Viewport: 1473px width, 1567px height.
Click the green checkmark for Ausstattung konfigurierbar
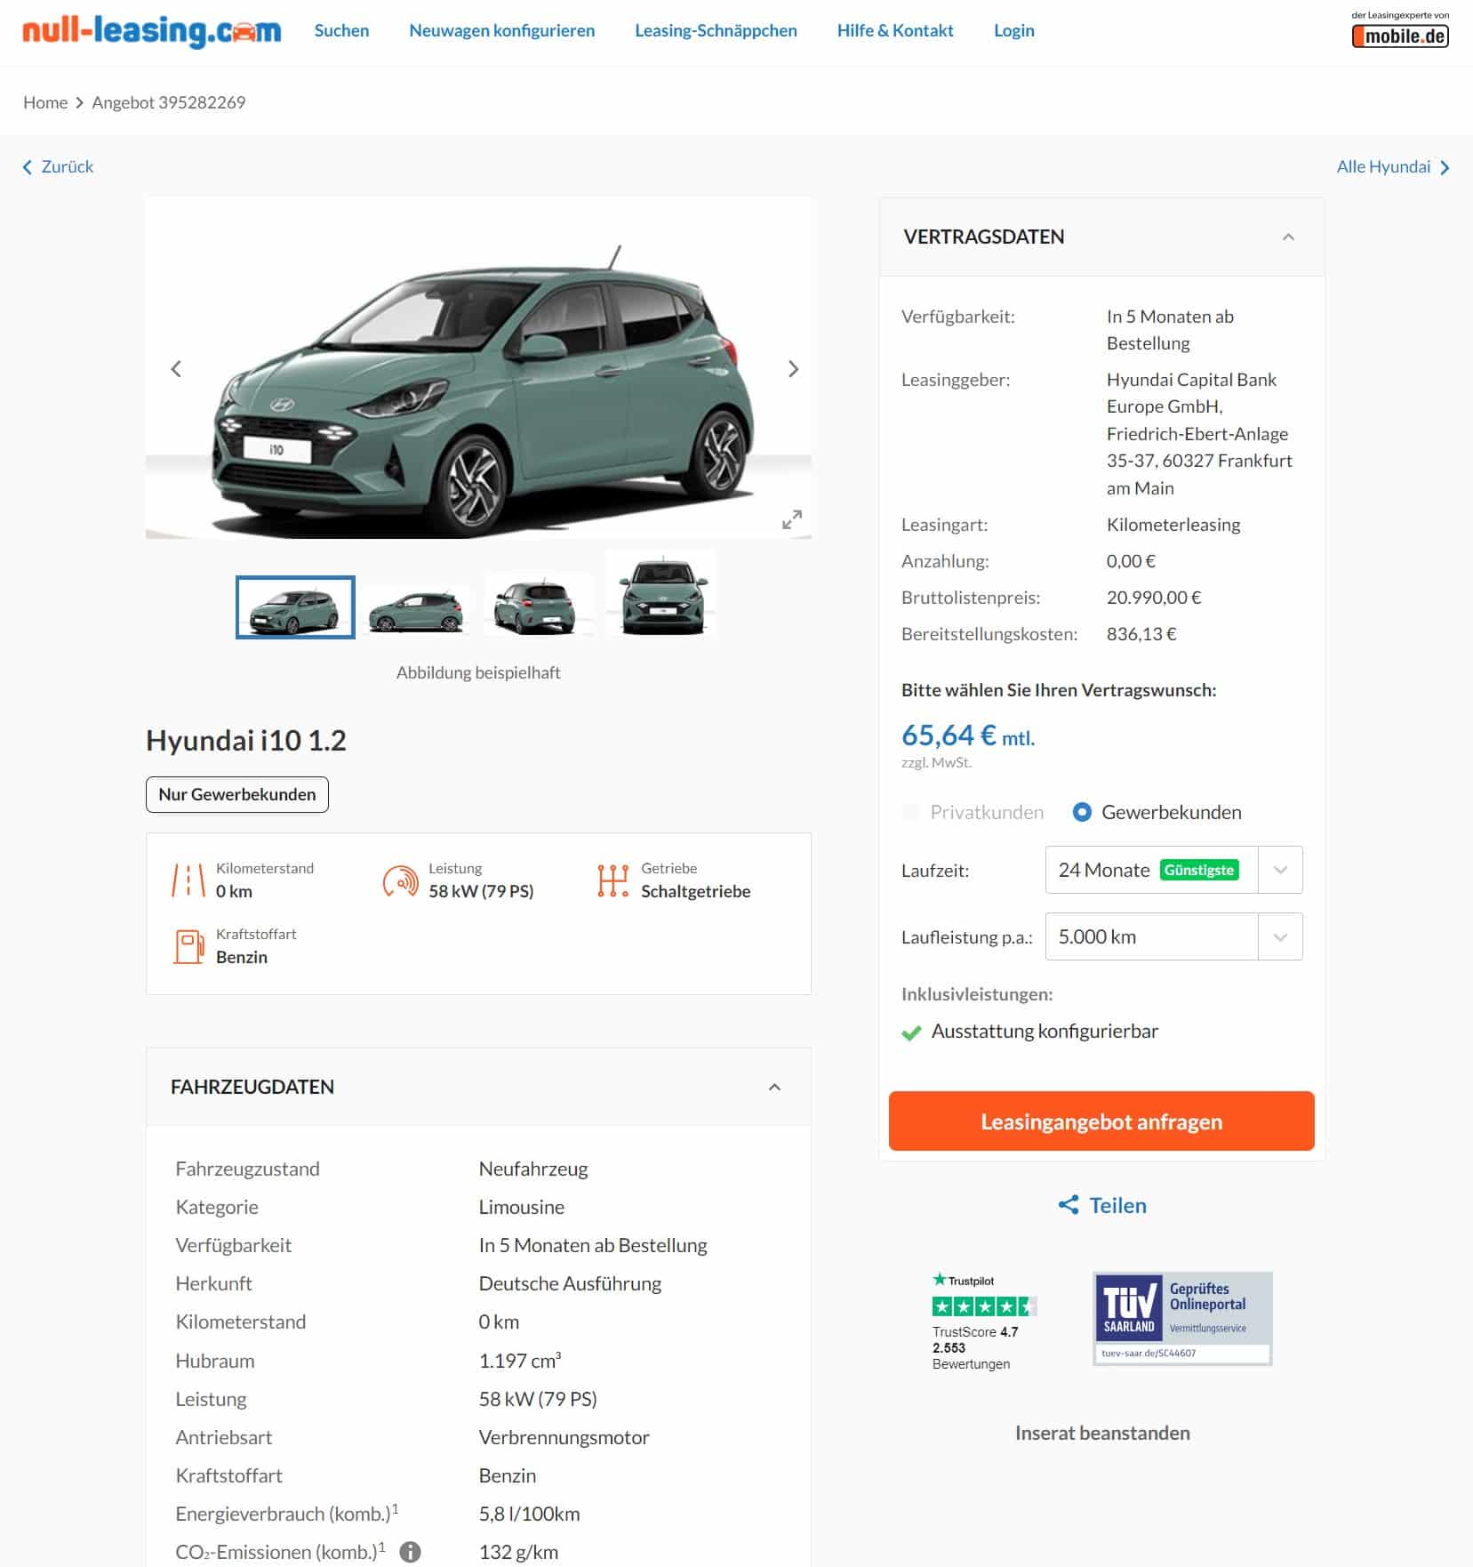(911, 1033)
